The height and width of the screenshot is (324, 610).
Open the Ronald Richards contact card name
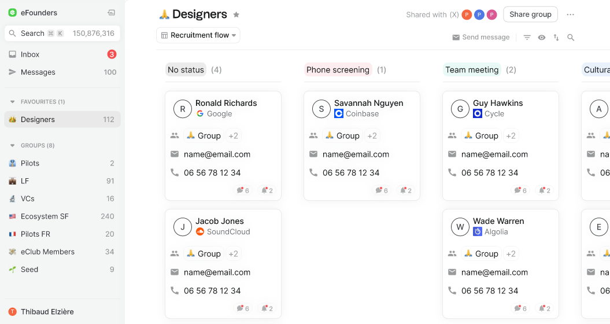[x=226, y=103]
